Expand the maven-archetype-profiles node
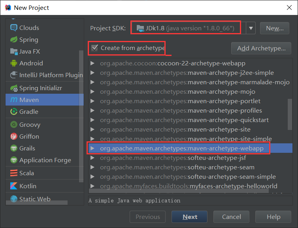The height and width of the screenshot is (228, 298). tap(92, 110)
